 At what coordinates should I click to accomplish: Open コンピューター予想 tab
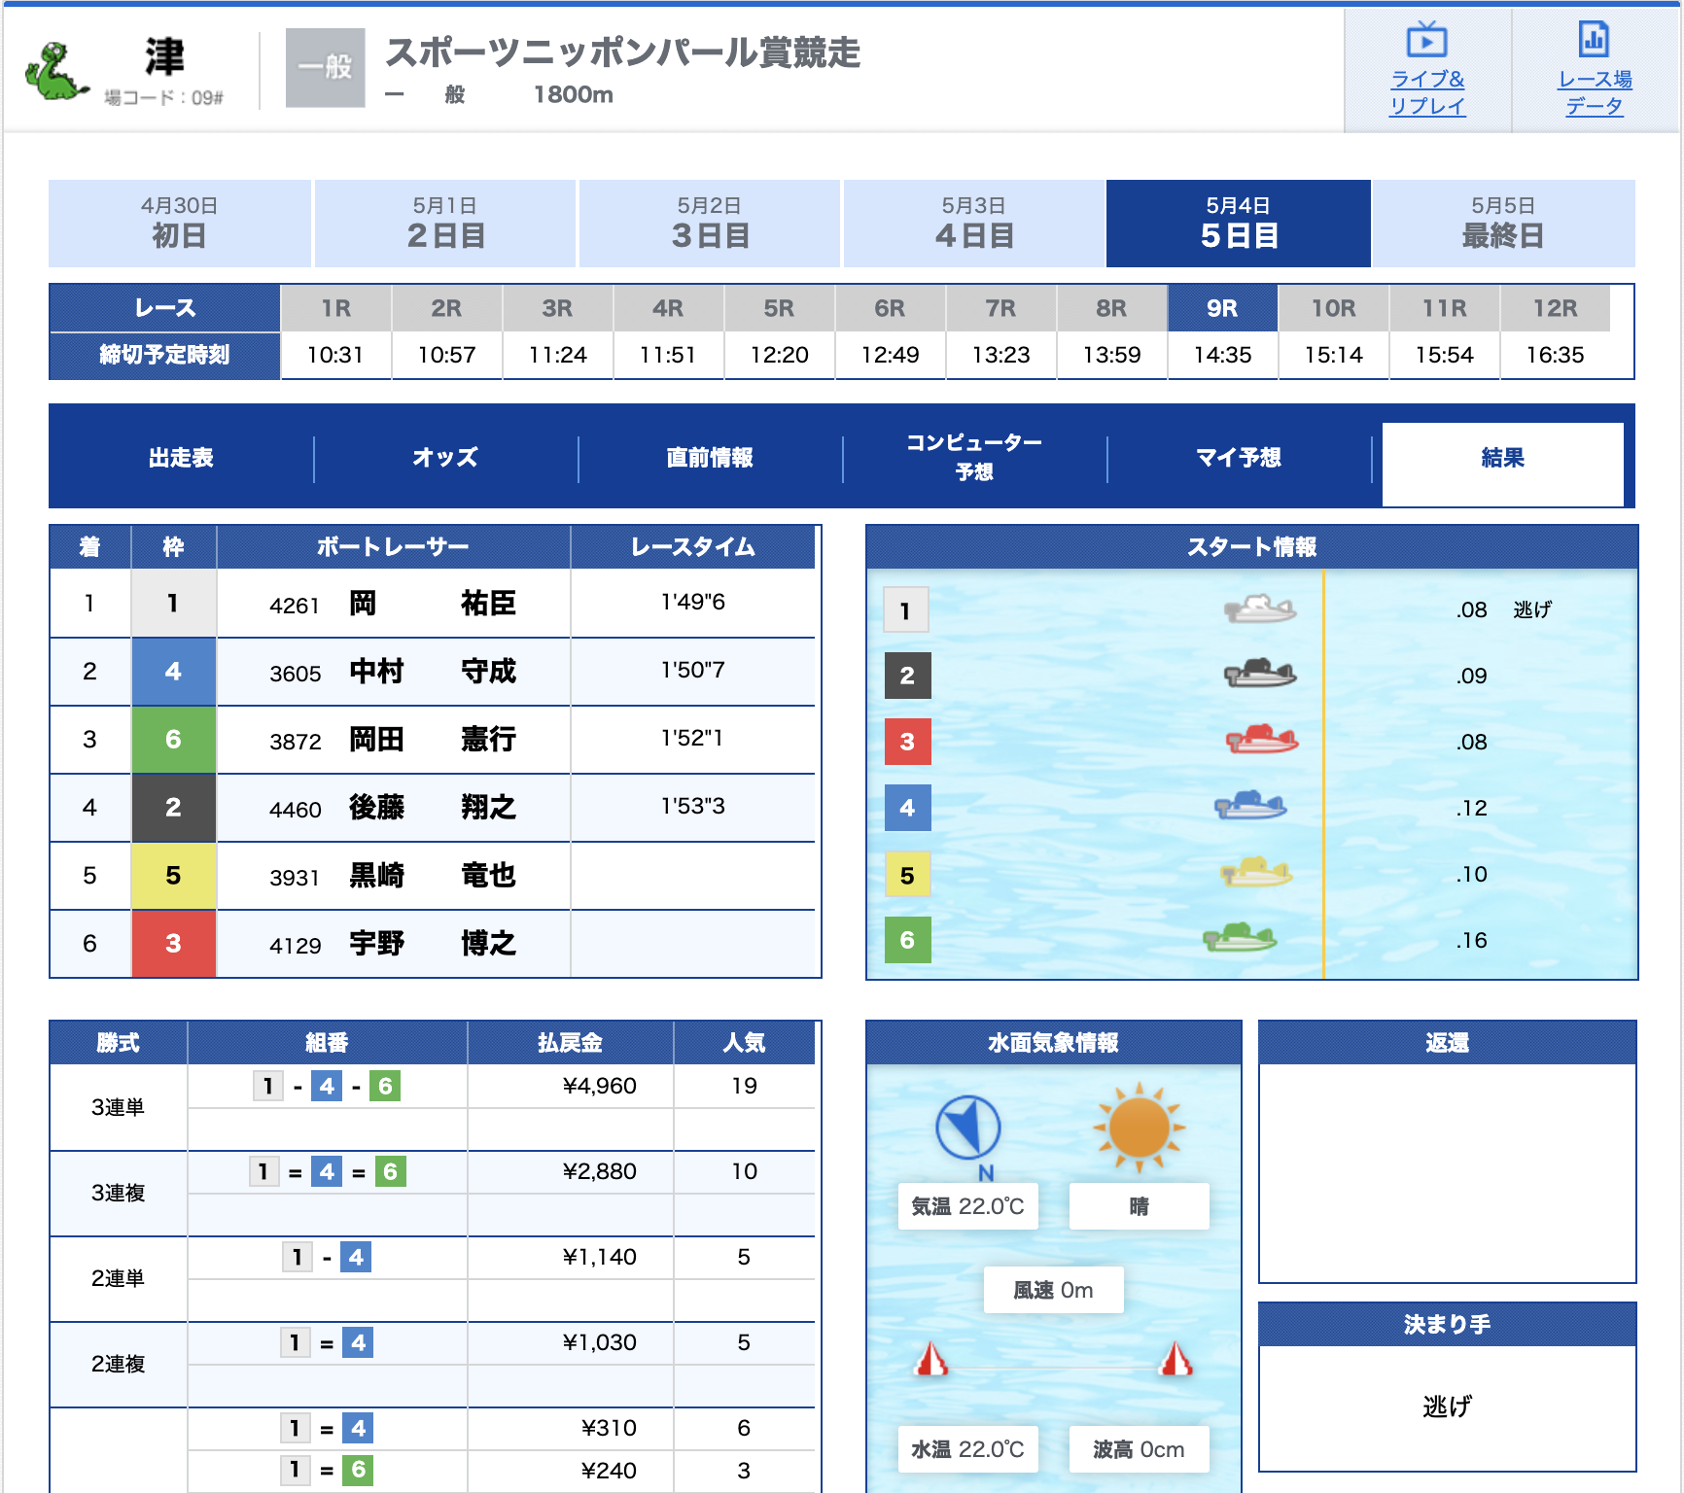point(974,458)
